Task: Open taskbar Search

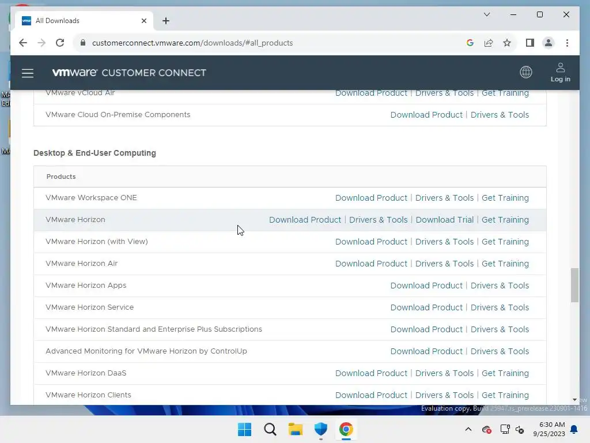Action: [x=270, y=429]
